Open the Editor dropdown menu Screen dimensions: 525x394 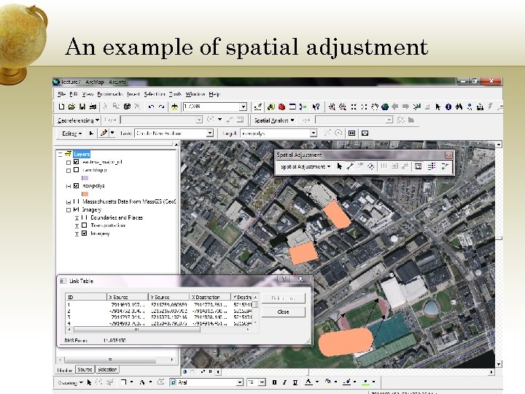tap(71, 134)
